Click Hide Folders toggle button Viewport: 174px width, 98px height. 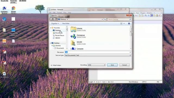click(56, 65)
